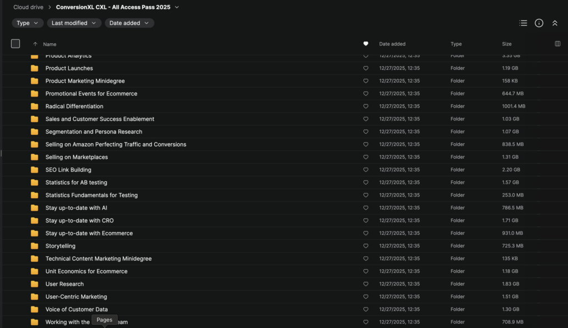Click the Product Launches folder icon
Image resolution: width=568 pixels, height=328 pixels.
point(34,68)
